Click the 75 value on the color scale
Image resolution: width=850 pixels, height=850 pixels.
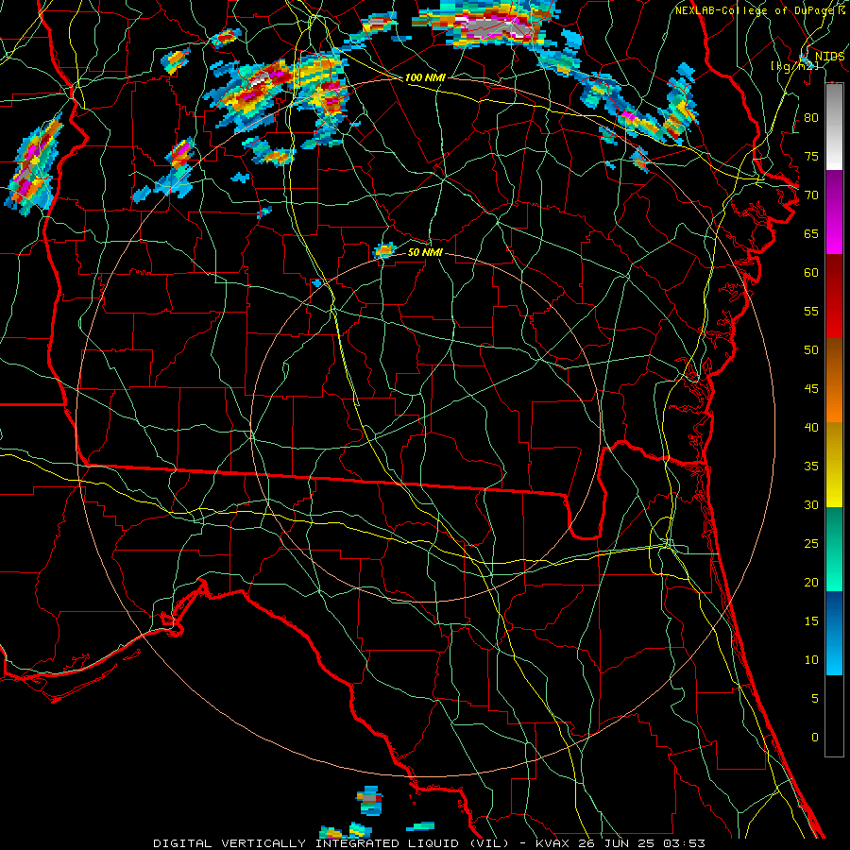click(x=811, y=156)
